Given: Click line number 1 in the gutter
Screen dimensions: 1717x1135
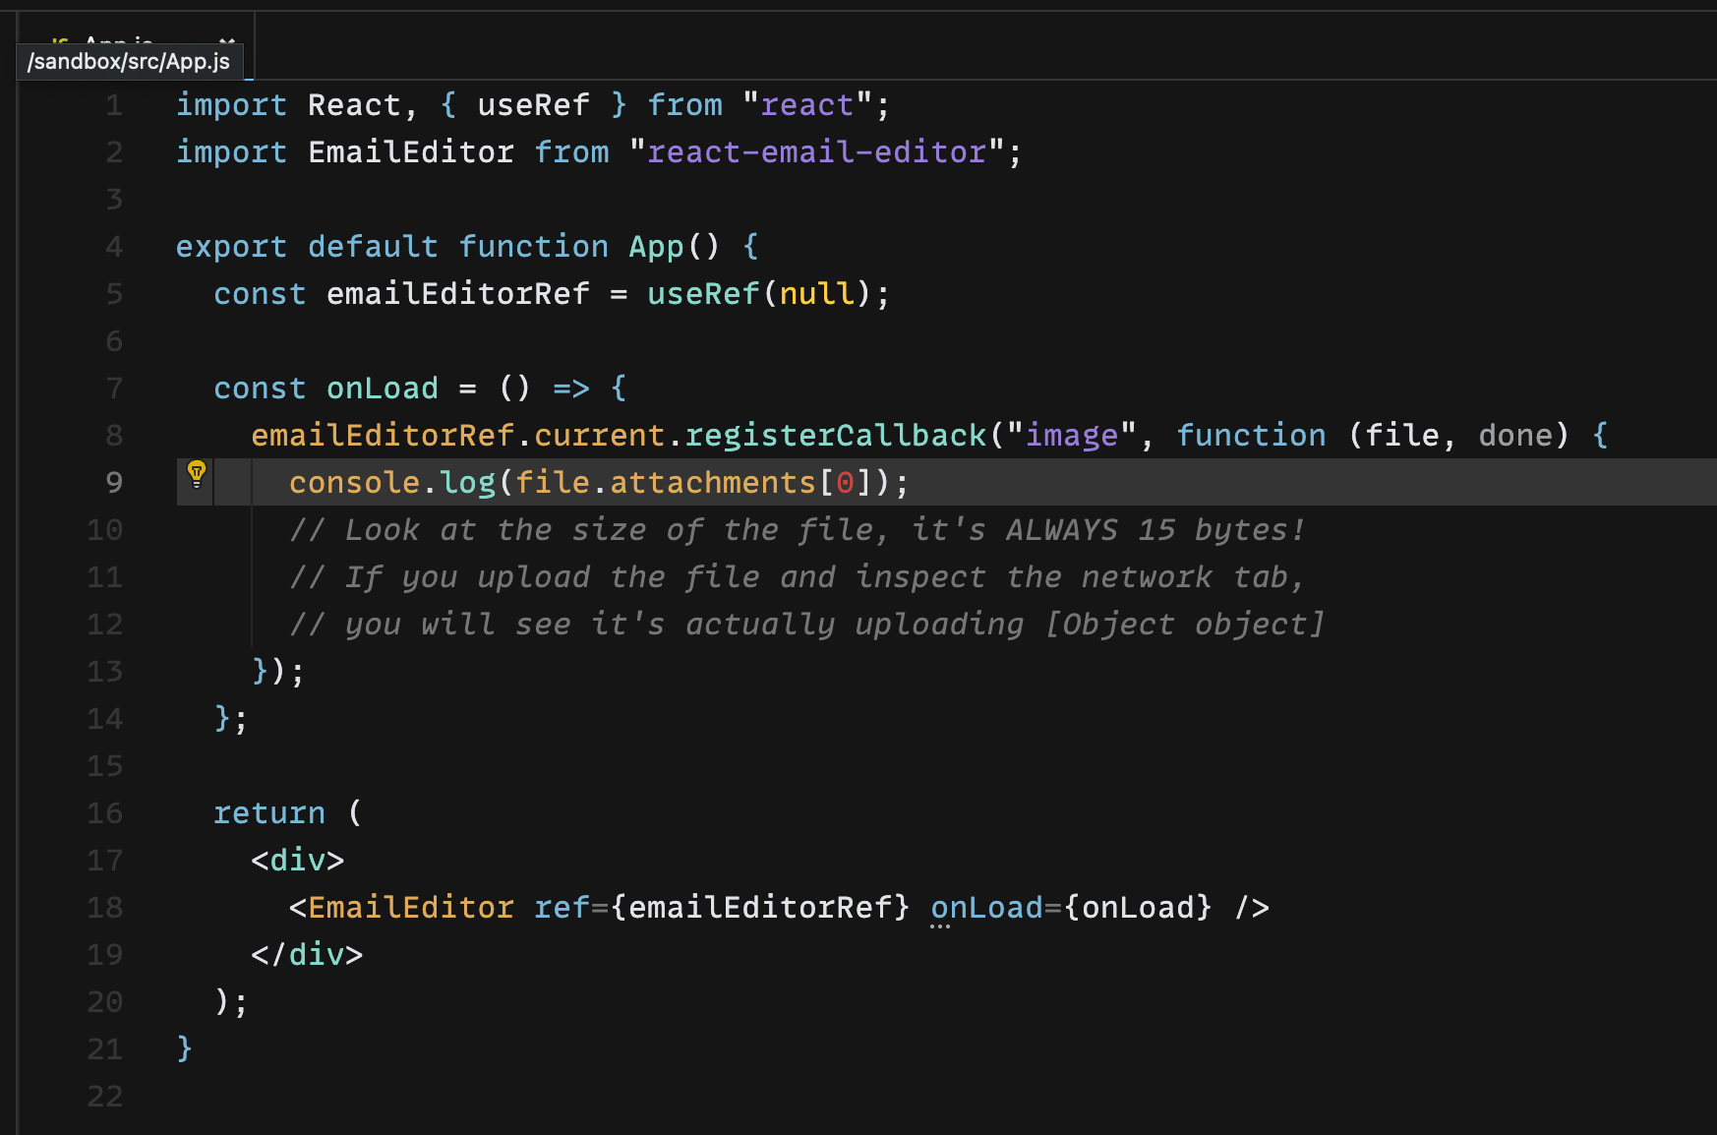Looking at the screenshot, I should pos(114,105).
